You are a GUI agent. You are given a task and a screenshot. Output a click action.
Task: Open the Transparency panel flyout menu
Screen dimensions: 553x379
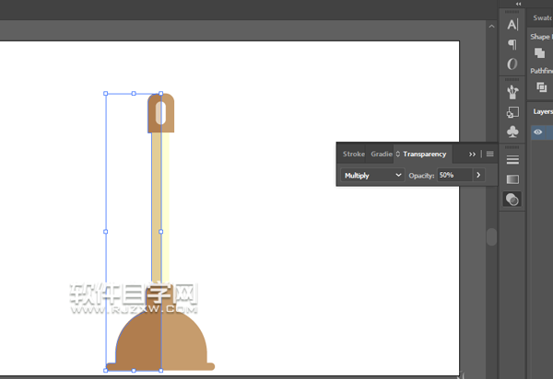[490, 155]
